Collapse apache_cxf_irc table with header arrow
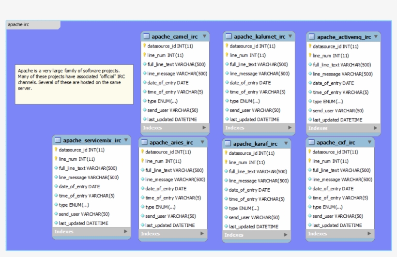 (x=369, y=142)
